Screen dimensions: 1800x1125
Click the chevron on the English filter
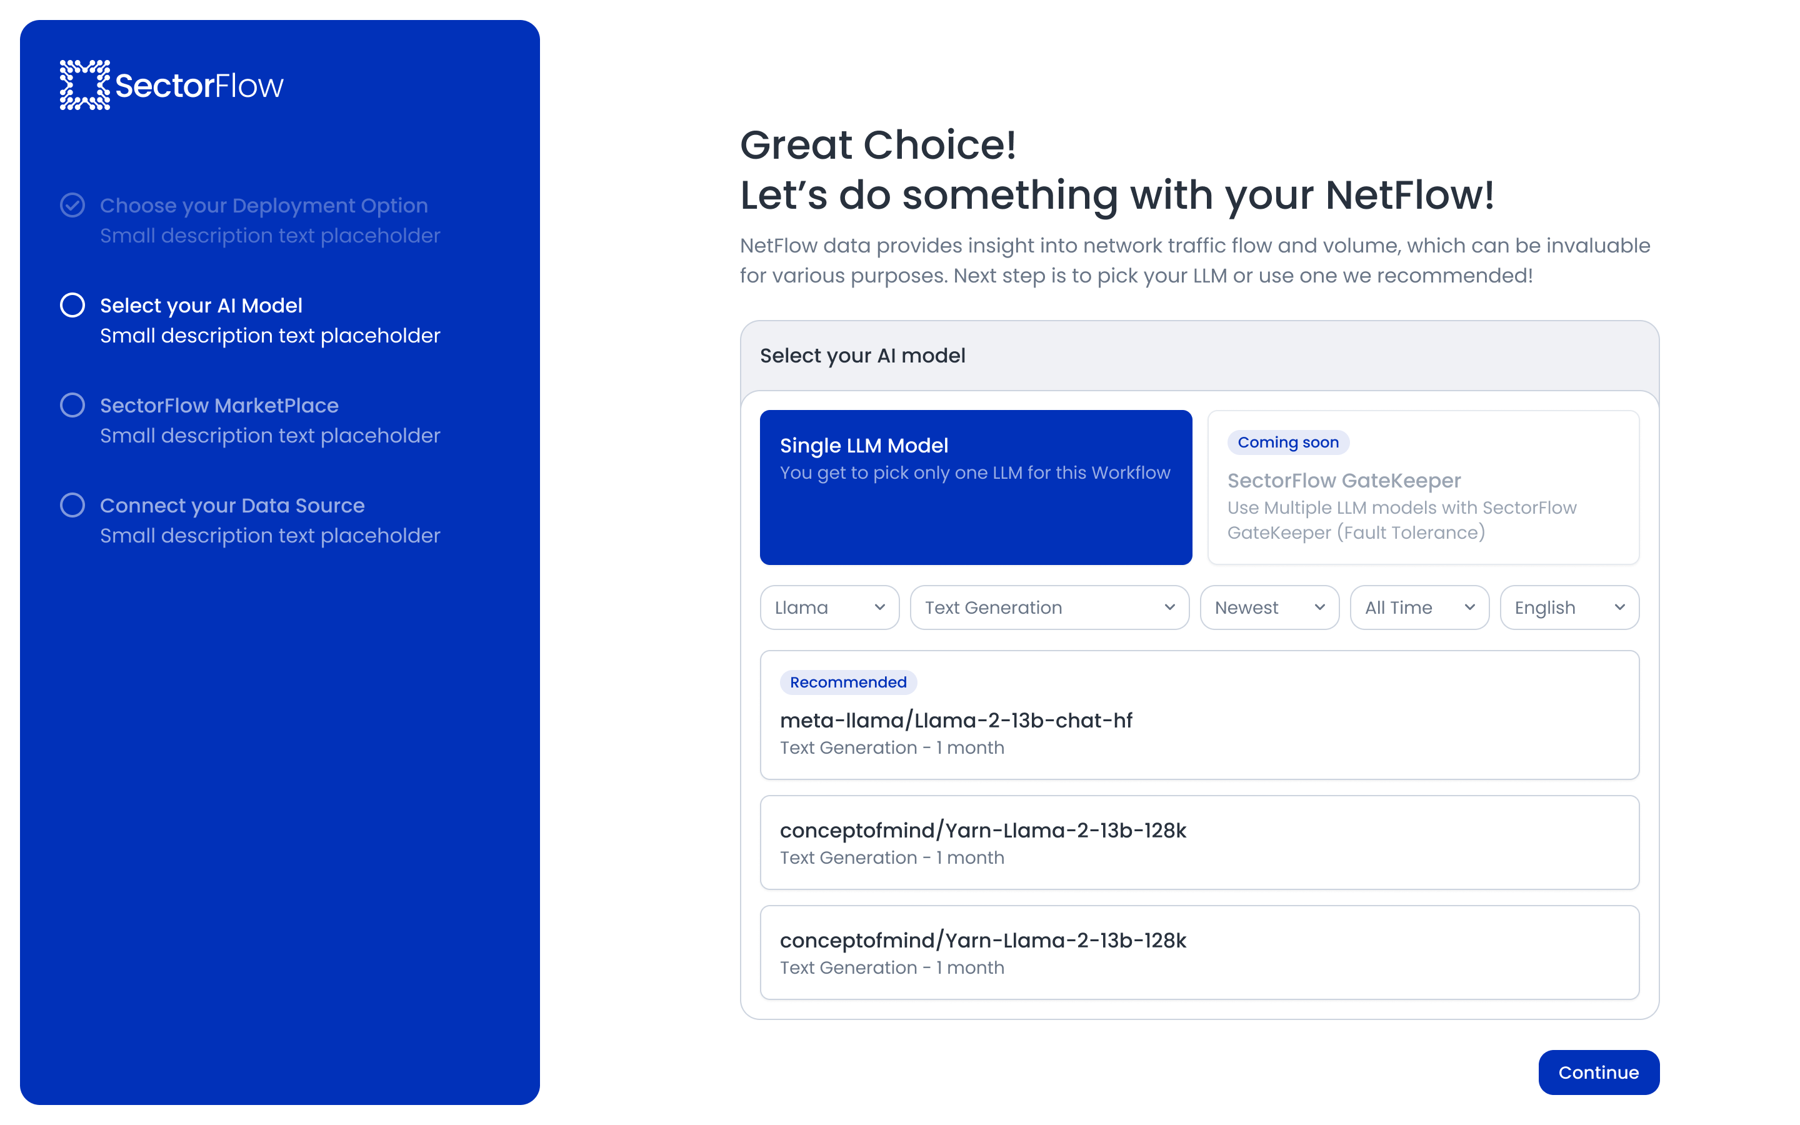click(1621, 607)
